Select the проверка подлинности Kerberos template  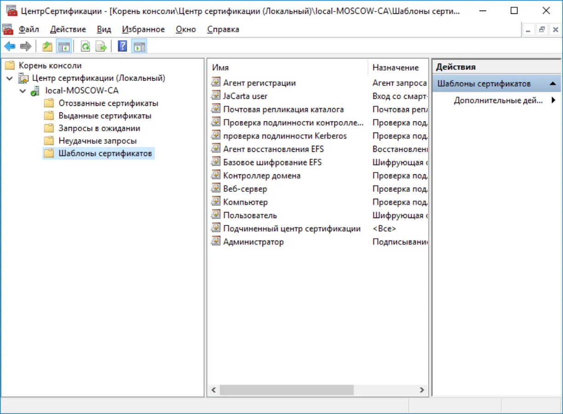coord(285,136)
